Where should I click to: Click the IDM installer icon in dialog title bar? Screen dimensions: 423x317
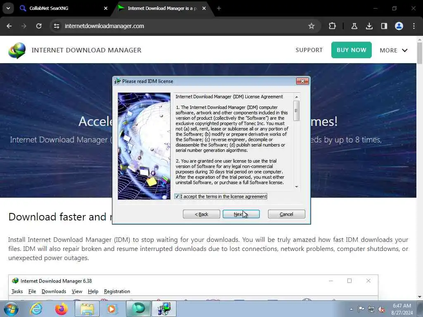pos(117,81)
